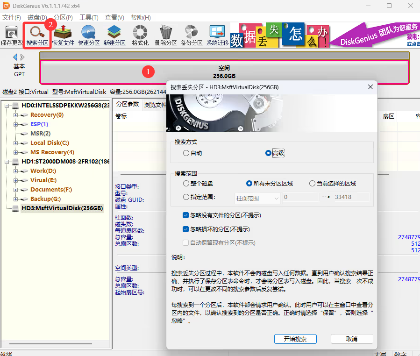
Task: Switch to the 分区参数 tab
Action: tap(128, 104)
